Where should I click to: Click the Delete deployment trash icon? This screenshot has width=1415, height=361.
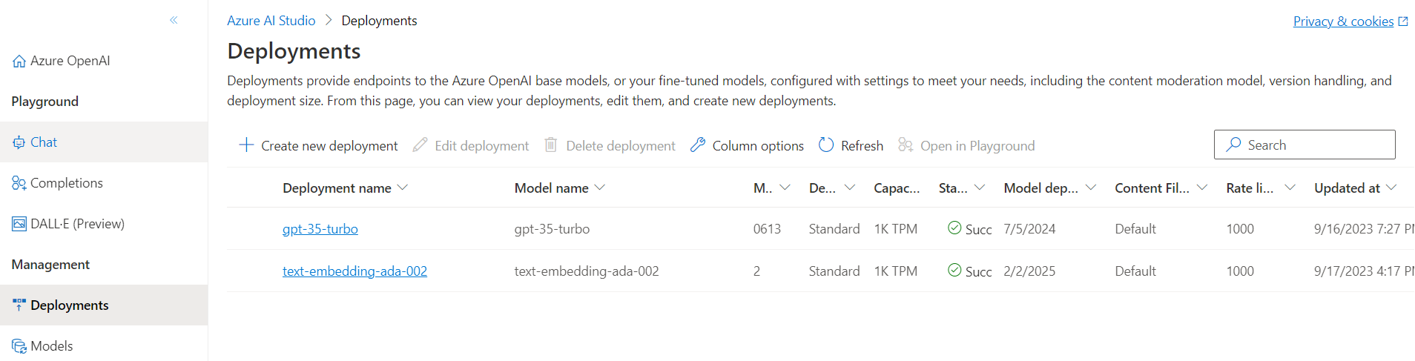[x=551, y=145]
